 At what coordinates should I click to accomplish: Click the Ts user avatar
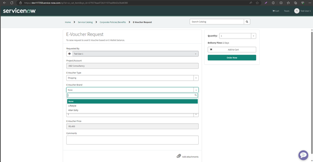point(297,11)
